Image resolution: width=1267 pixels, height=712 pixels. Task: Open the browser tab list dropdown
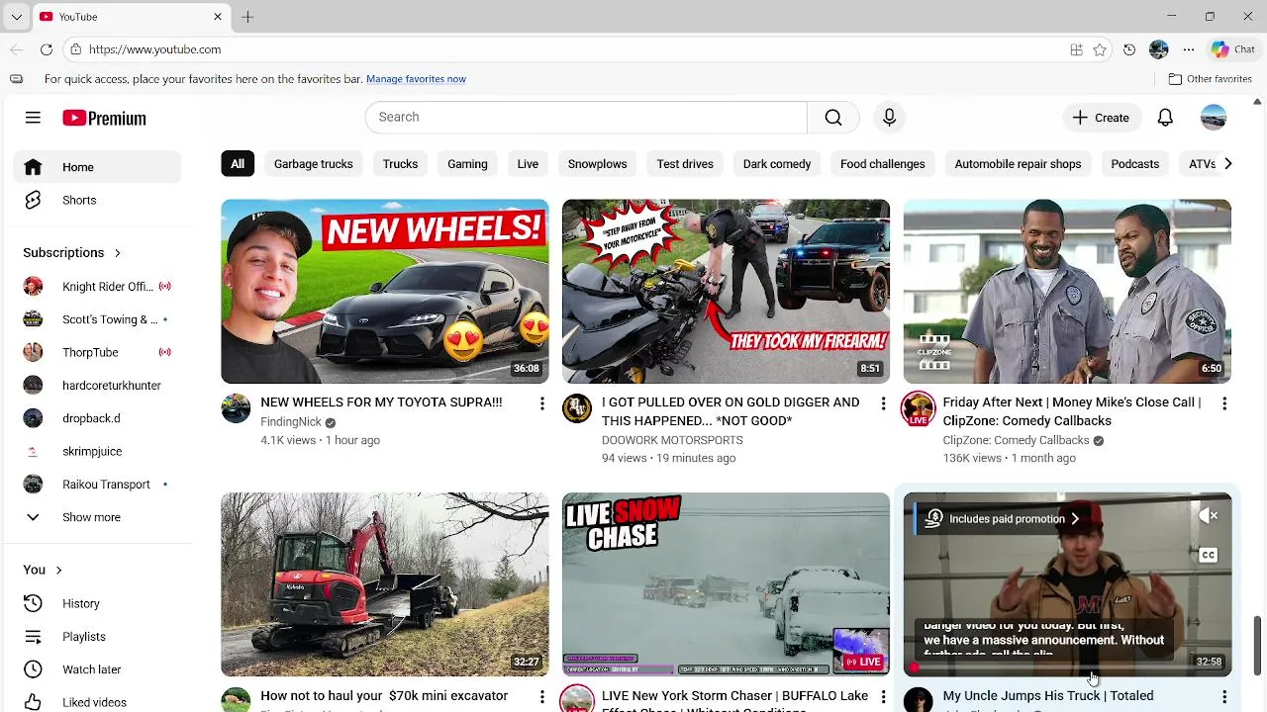click(x=16, y=17)
